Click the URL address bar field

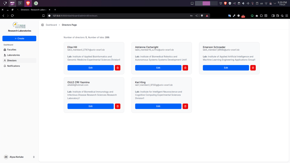(119, 16)
